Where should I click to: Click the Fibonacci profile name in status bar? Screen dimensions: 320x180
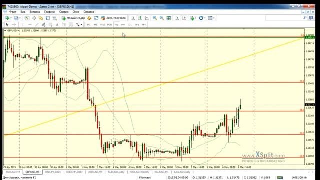coord(145,178)
